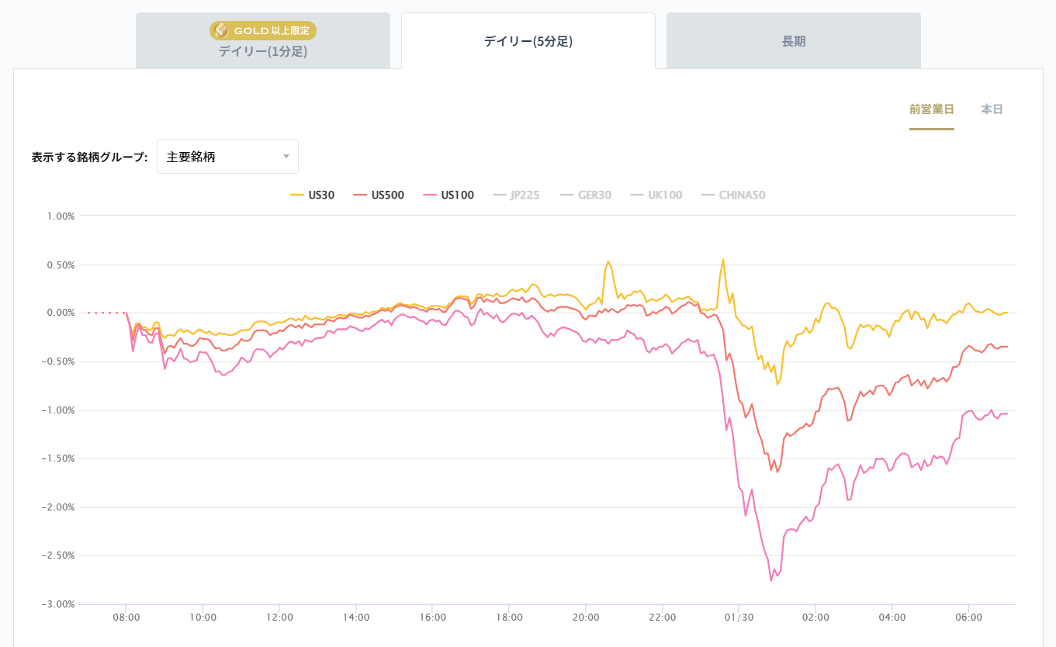Hide the US100 legend series
The width and height of the screenshot is (1056, 647).
coord(457,195)
